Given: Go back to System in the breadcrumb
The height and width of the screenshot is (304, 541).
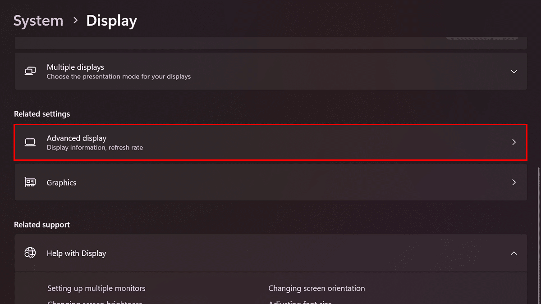Looking at the screenshot, I should [x=38, y=21].
